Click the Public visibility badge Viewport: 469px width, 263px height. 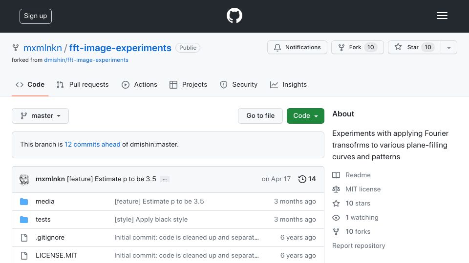pos(188,48)
